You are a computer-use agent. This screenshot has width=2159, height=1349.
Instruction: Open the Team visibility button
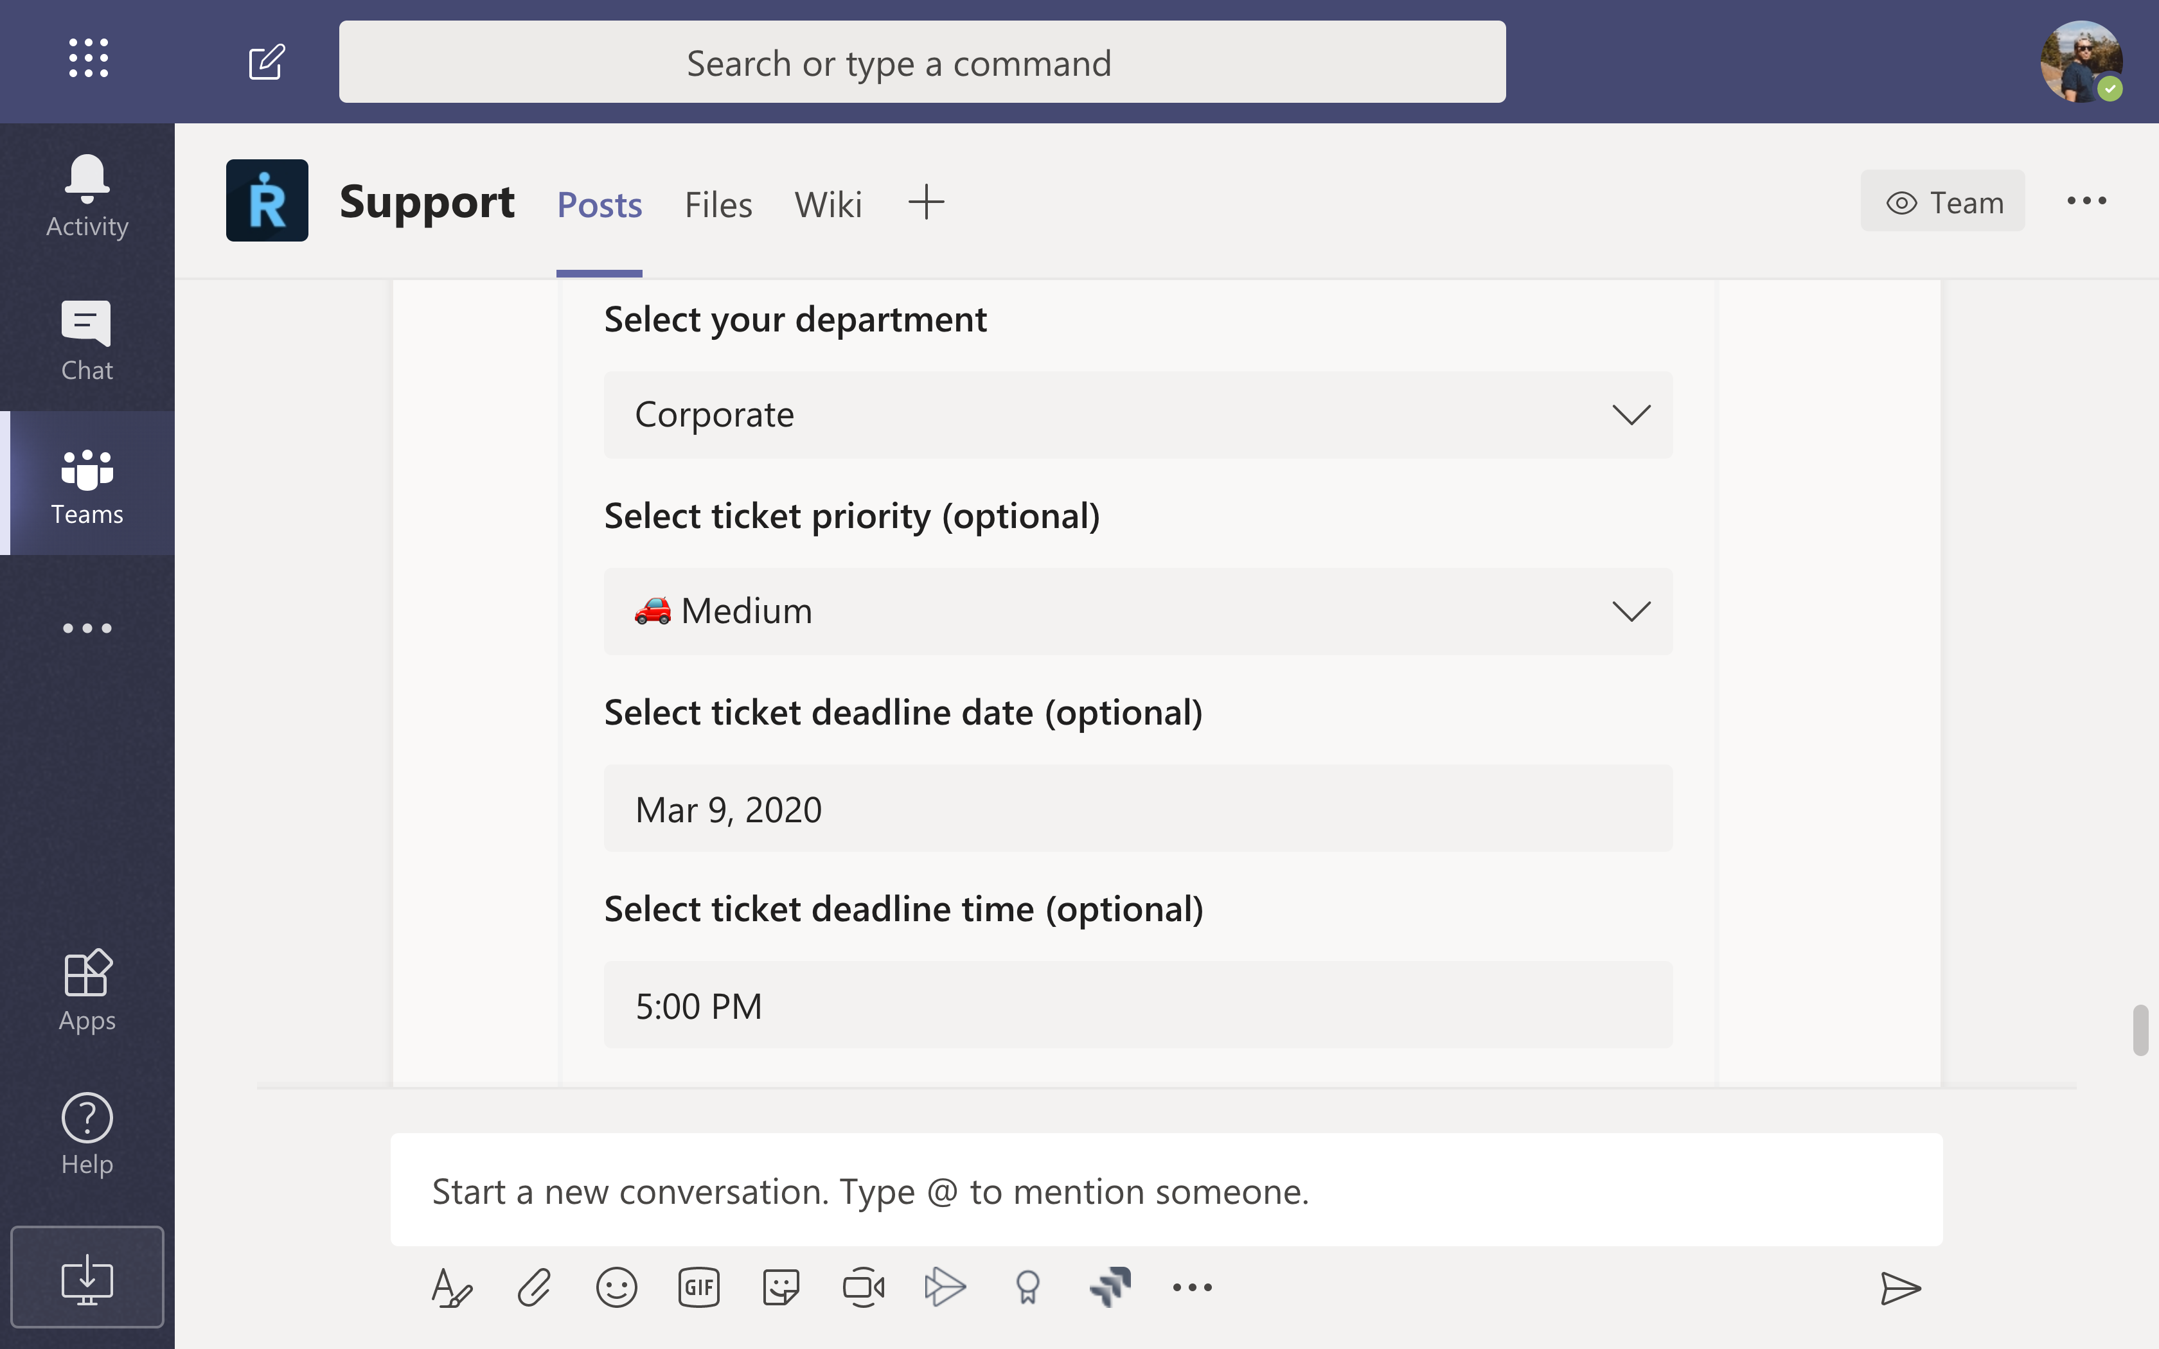point(1942,200)
